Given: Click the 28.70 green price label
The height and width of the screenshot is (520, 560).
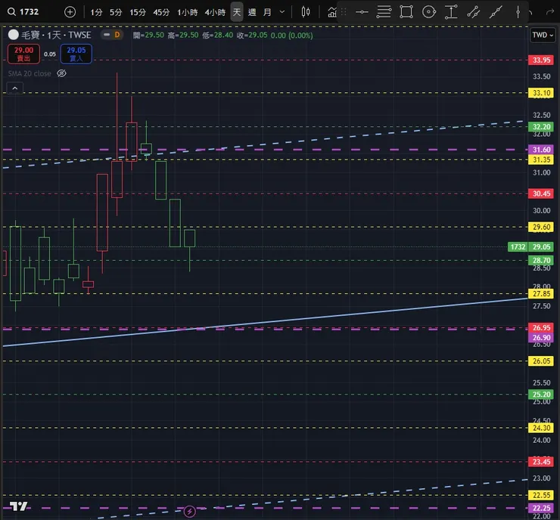Looking at the screenshot, I should click(x=541, y=260).
